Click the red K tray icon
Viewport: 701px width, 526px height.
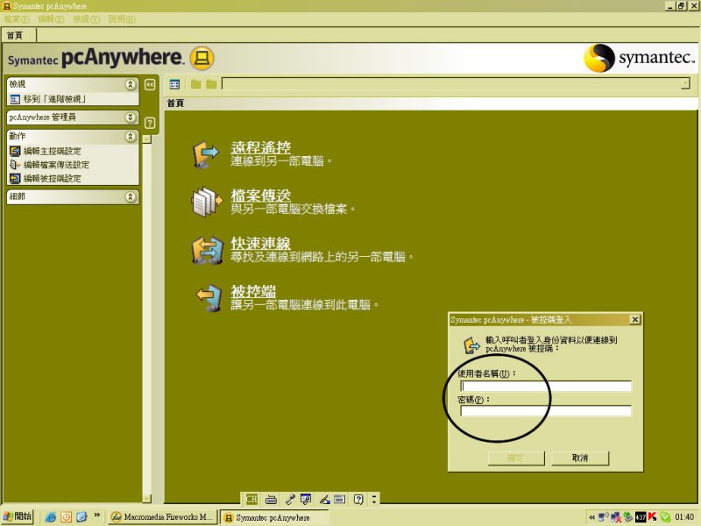(x=652, y=517)
